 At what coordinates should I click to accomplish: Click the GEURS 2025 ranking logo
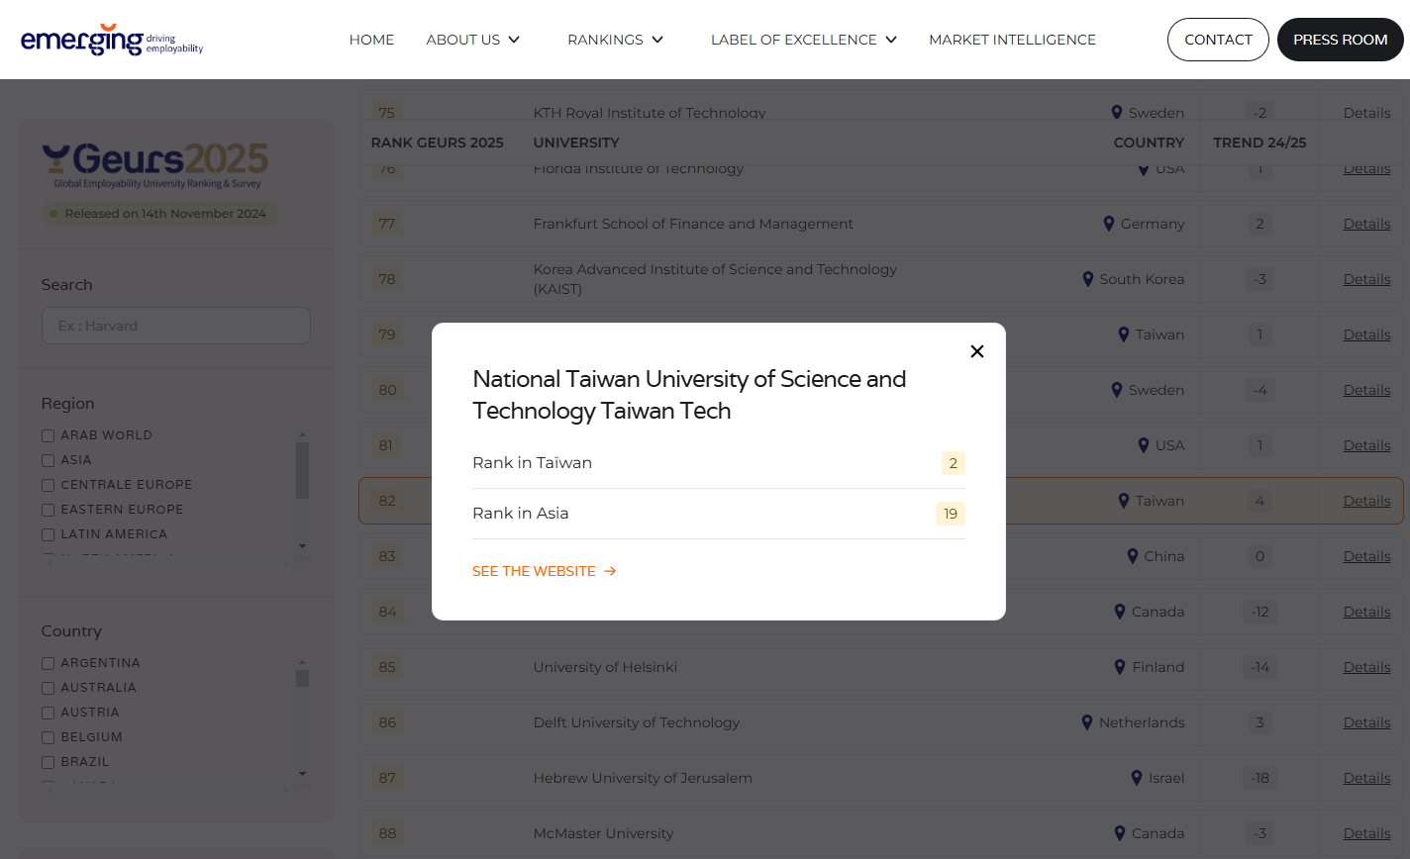pyautogui.click(x=155, y=164)
